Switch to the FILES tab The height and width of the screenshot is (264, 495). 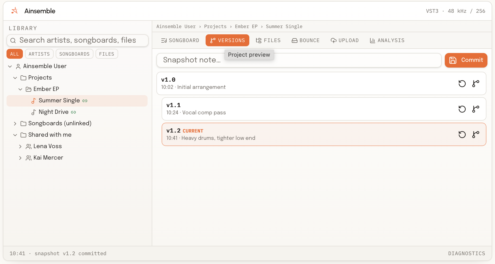tap(268, 41)
